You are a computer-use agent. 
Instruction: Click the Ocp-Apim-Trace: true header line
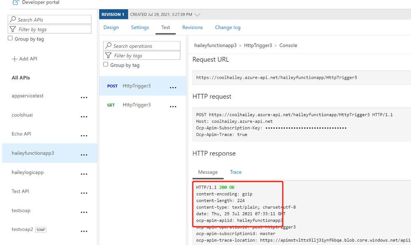(x=221, y=135)
